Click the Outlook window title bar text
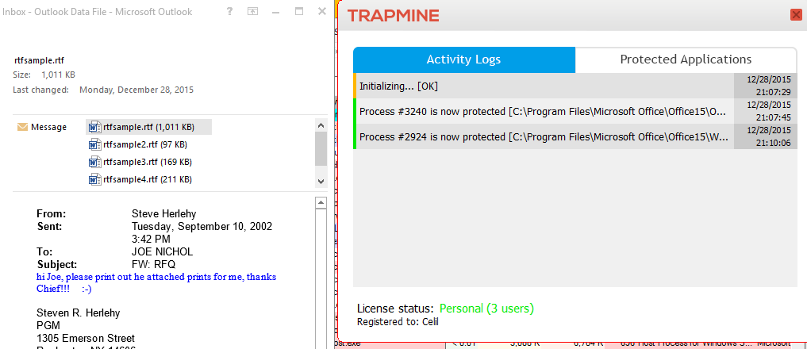The image size is (807, 349). click(98, 11)
